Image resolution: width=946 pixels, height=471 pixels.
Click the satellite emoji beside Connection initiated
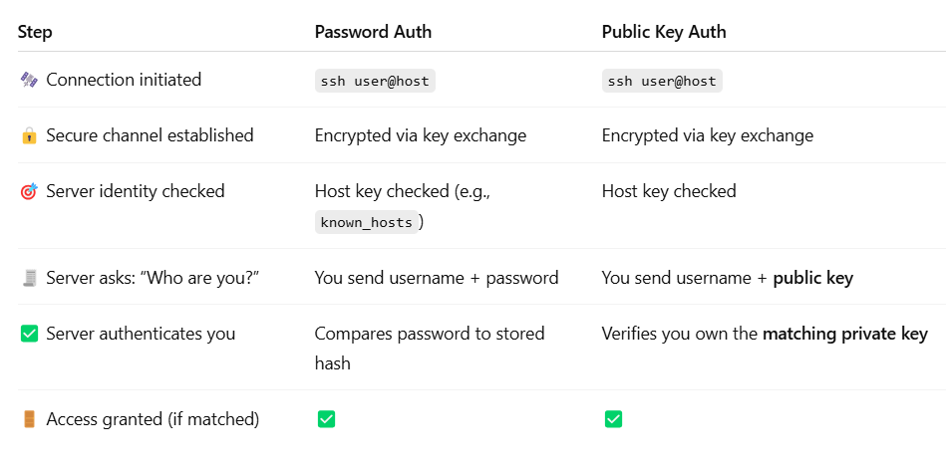(x=28, y=80)
